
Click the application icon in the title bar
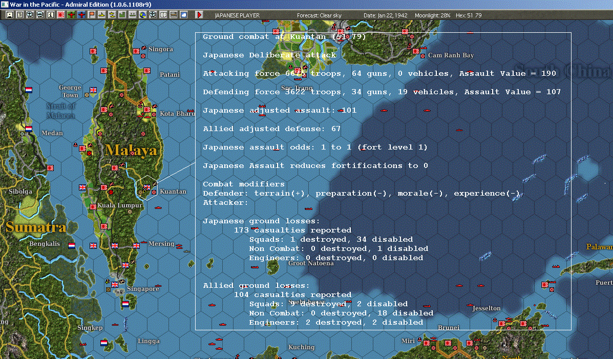tap(4, 4)
